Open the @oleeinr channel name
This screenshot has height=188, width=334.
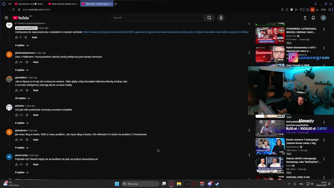[20, 106]
